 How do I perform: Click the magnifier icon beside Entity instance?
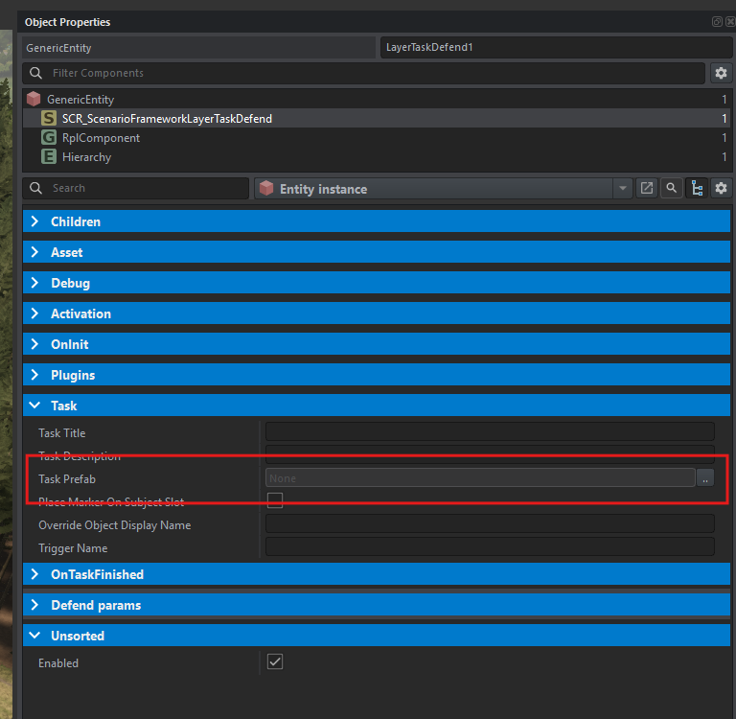(671, 188)
